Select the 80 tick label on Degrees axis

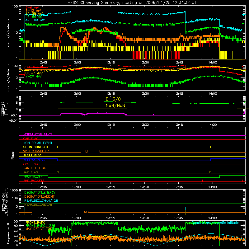tap(16, 226)
